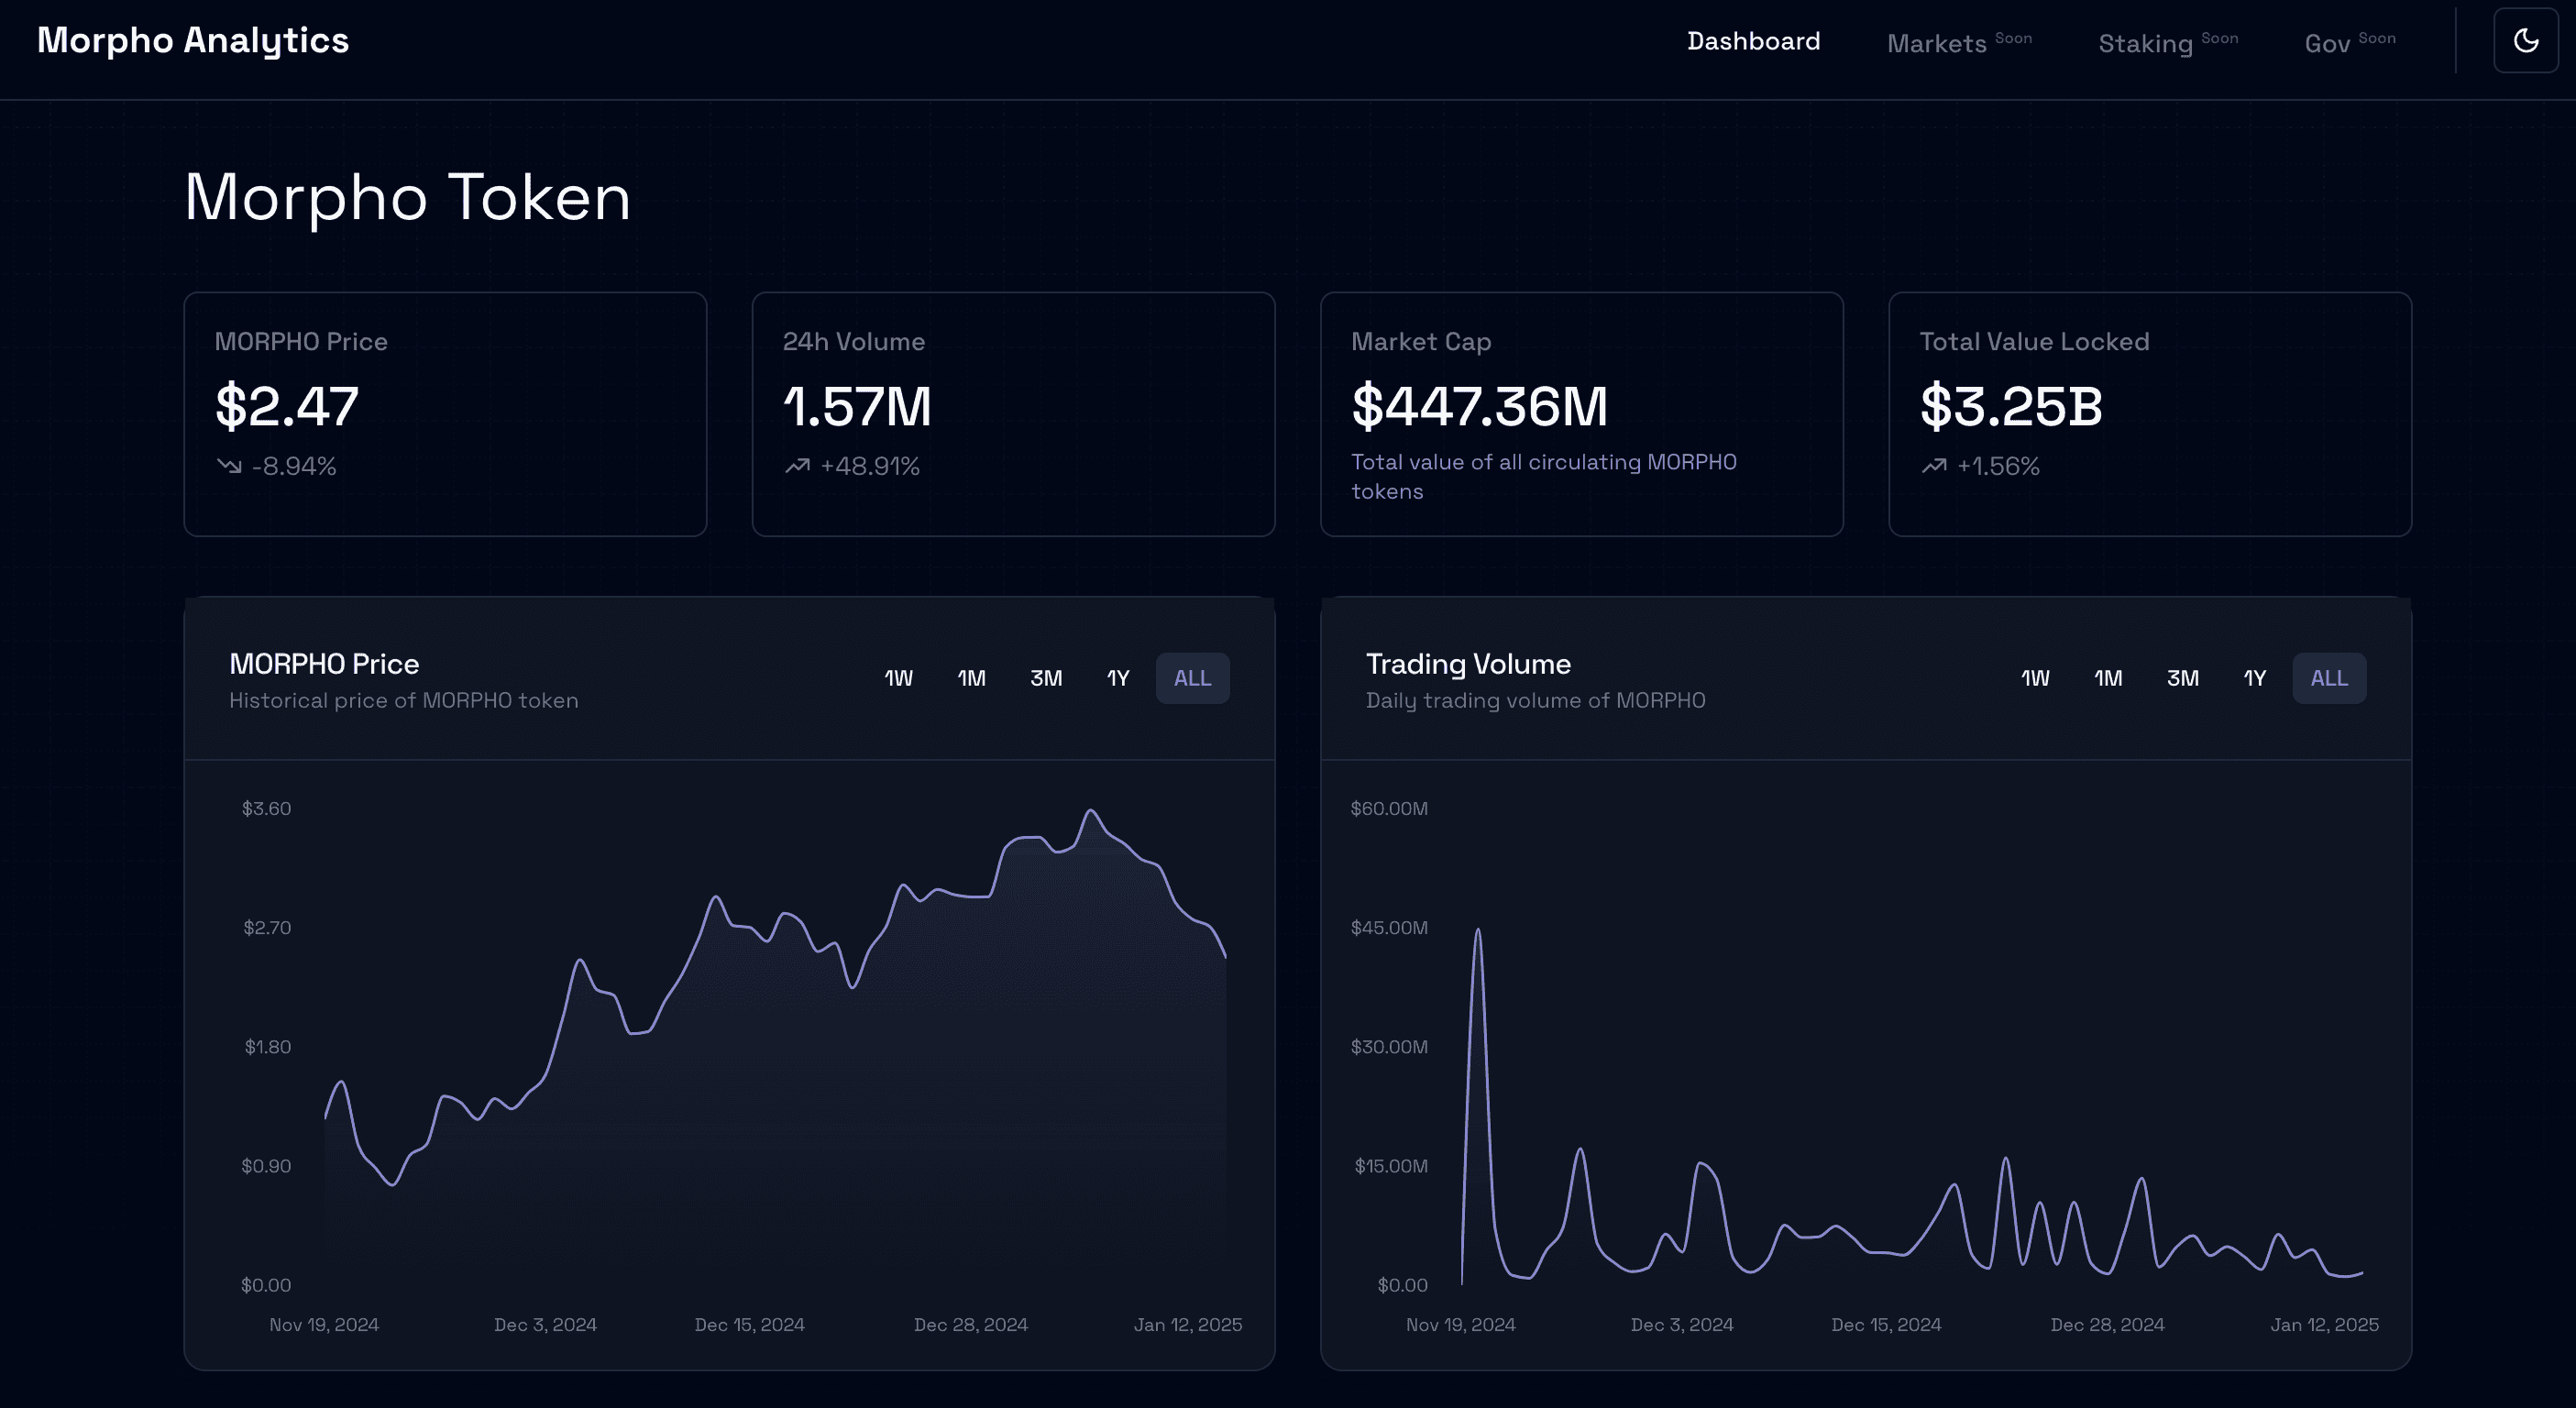Click the $2.70 price axis label
2576x1408 pixels.
267,928
